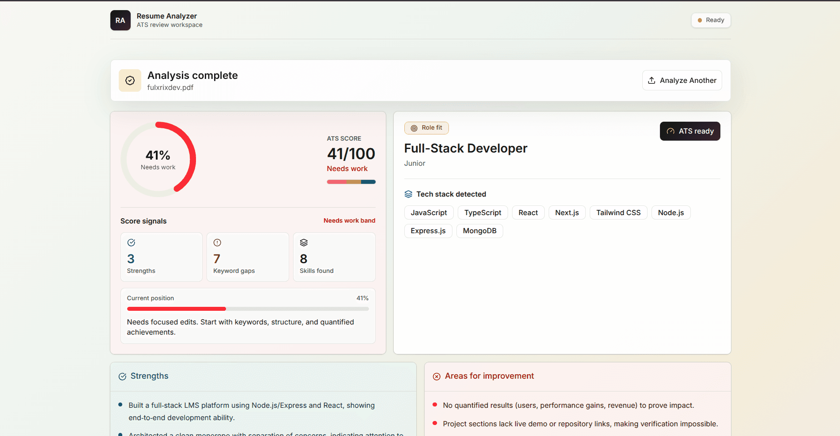Click the Needs work label under 41/100

[347, 169]
